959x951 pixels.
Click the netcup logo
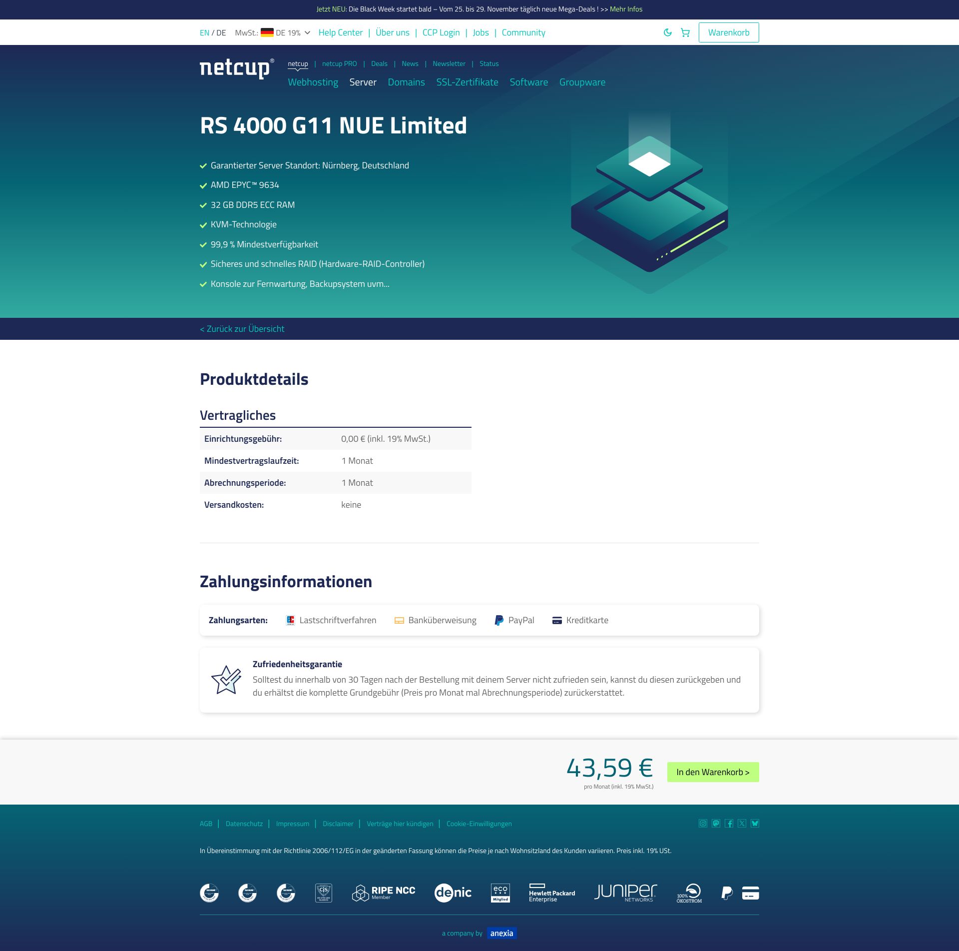[237, 68]
